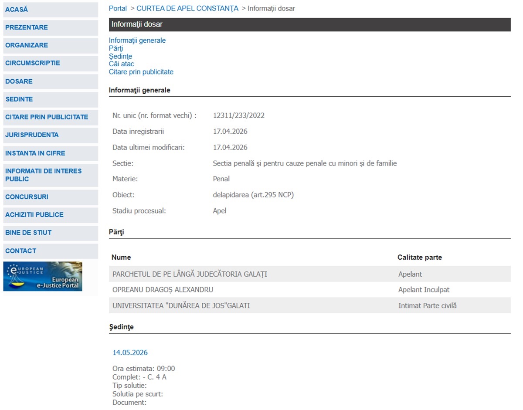Viewport: 523px width, 410px height.
Task: Click the Informații dosar title bar
Action: tap(310, 24)
